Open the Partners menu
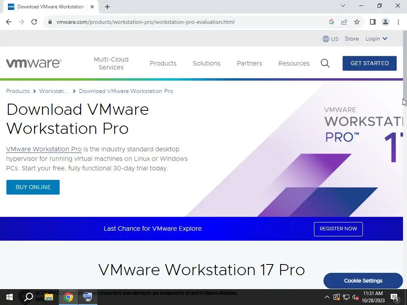Image resolution: width=407 pixels, height=305 pixels. 250,63
